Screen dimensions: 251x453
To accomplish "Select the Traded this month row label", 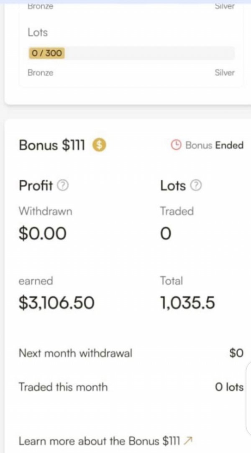I will 63,387.
